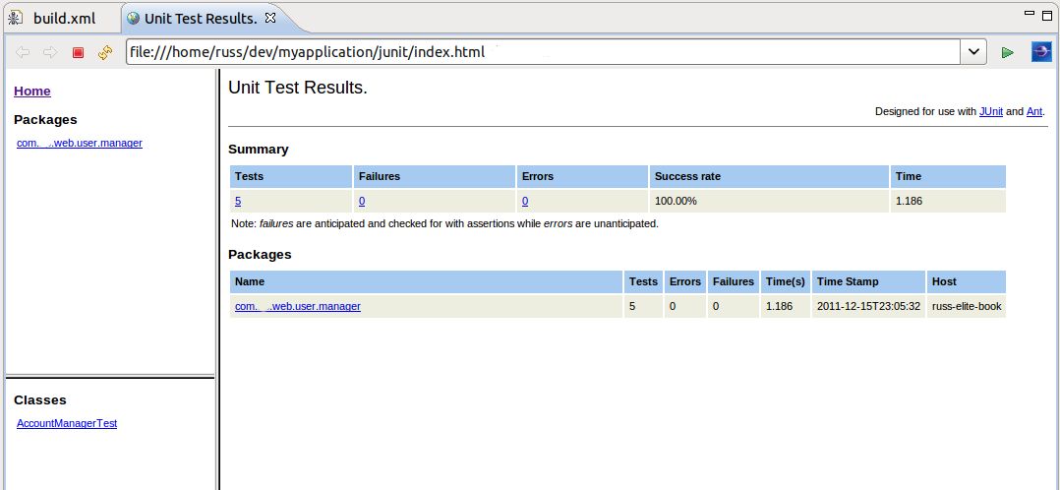Click the green Go arrow button
This screenshot has height=490, width=1060.
click(x=1007, y=52)
